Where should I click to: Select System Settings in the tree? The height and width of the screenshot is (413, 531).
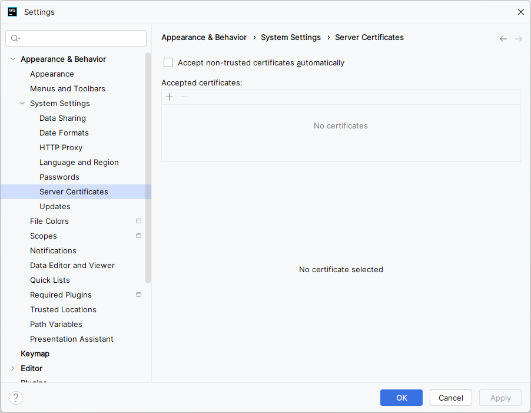(x=60, y=103)
